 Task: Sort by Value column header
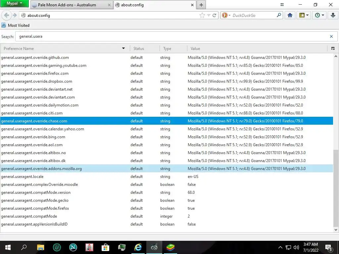pyautogui.click(x=257, y=48)
